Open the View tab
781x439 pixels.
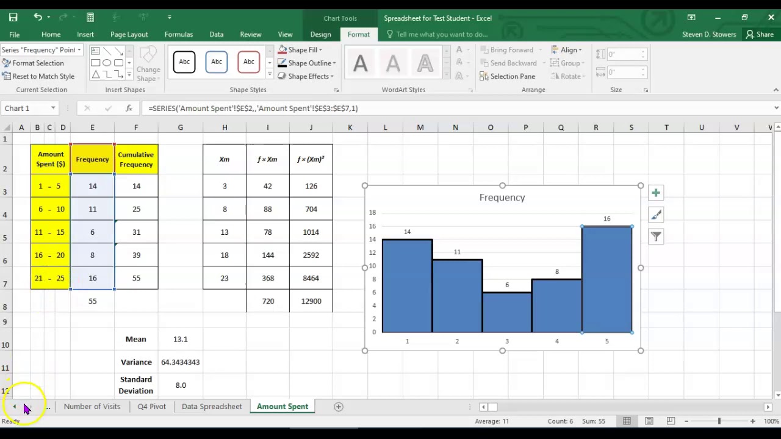click(285, 34)
